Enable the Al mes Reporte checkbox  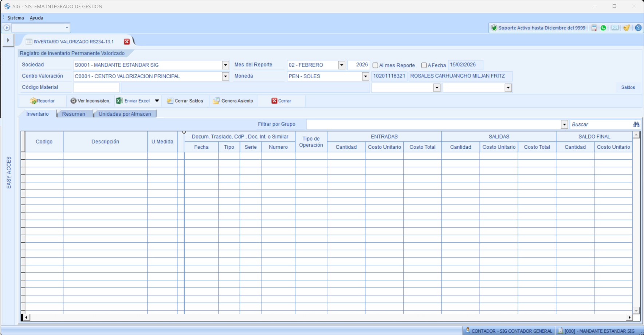click(x=375, y=65)
